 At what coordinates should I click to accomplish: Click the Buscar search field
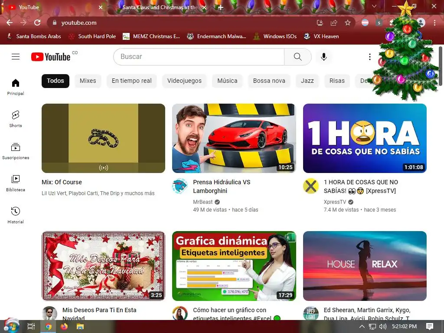click(x=199, y=57)
